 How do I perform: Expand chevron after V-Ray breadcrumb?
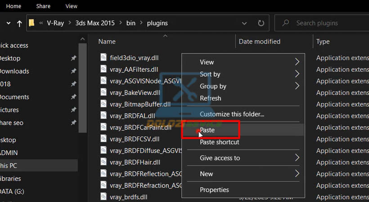pos(70,23)
